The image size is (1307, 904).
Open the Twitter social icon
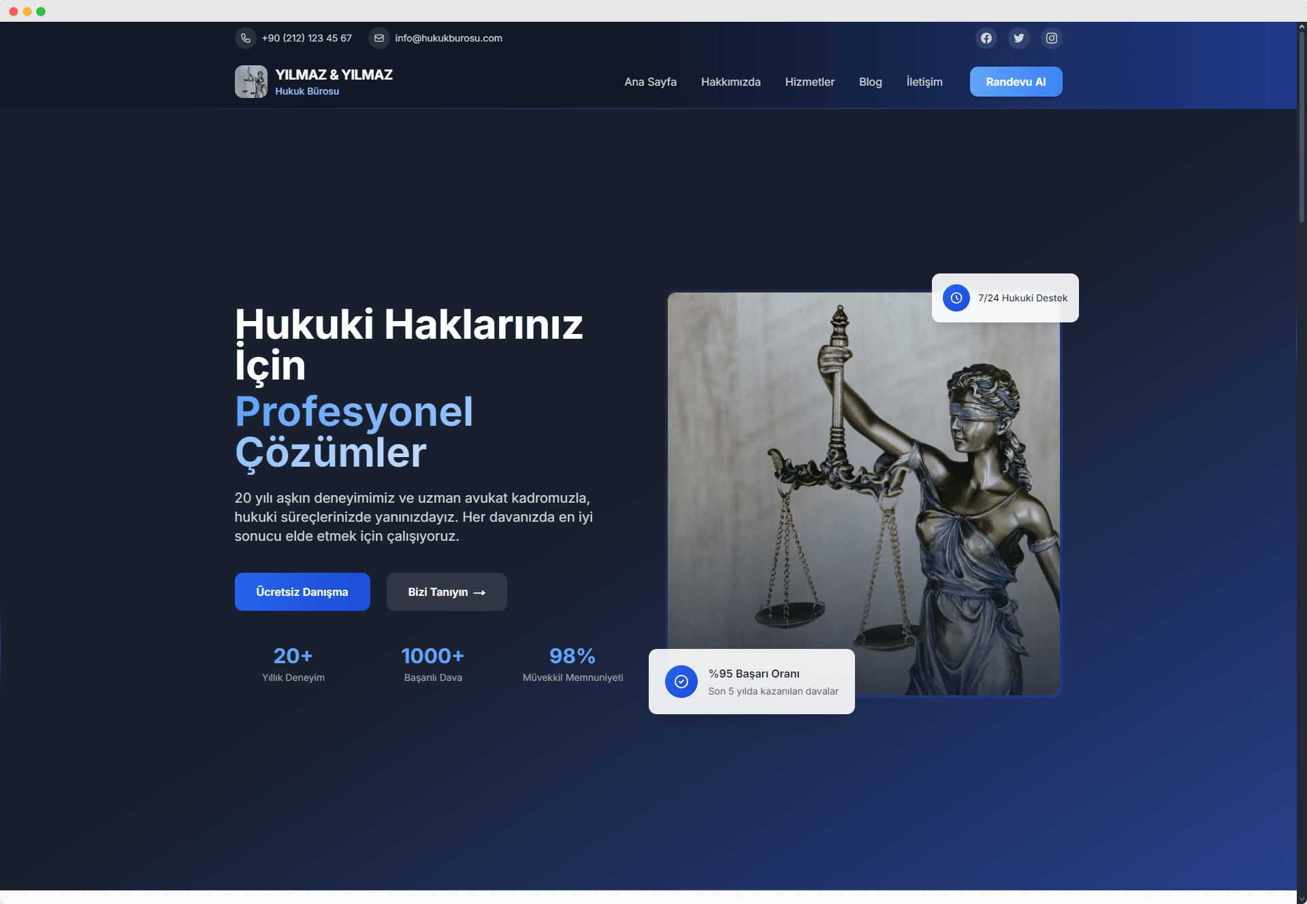click(1019, 38)
